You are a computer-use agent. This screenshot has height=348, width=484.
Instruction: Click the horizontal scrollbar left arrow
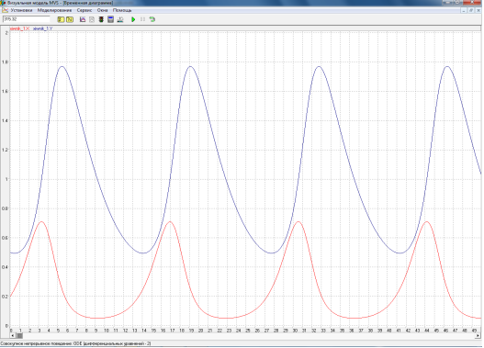[13, 335]
